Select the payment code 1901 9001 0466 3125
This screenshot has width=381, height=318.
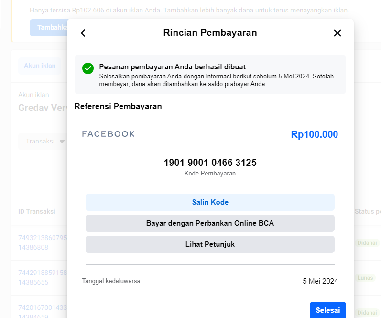click(x=210, y=163)
